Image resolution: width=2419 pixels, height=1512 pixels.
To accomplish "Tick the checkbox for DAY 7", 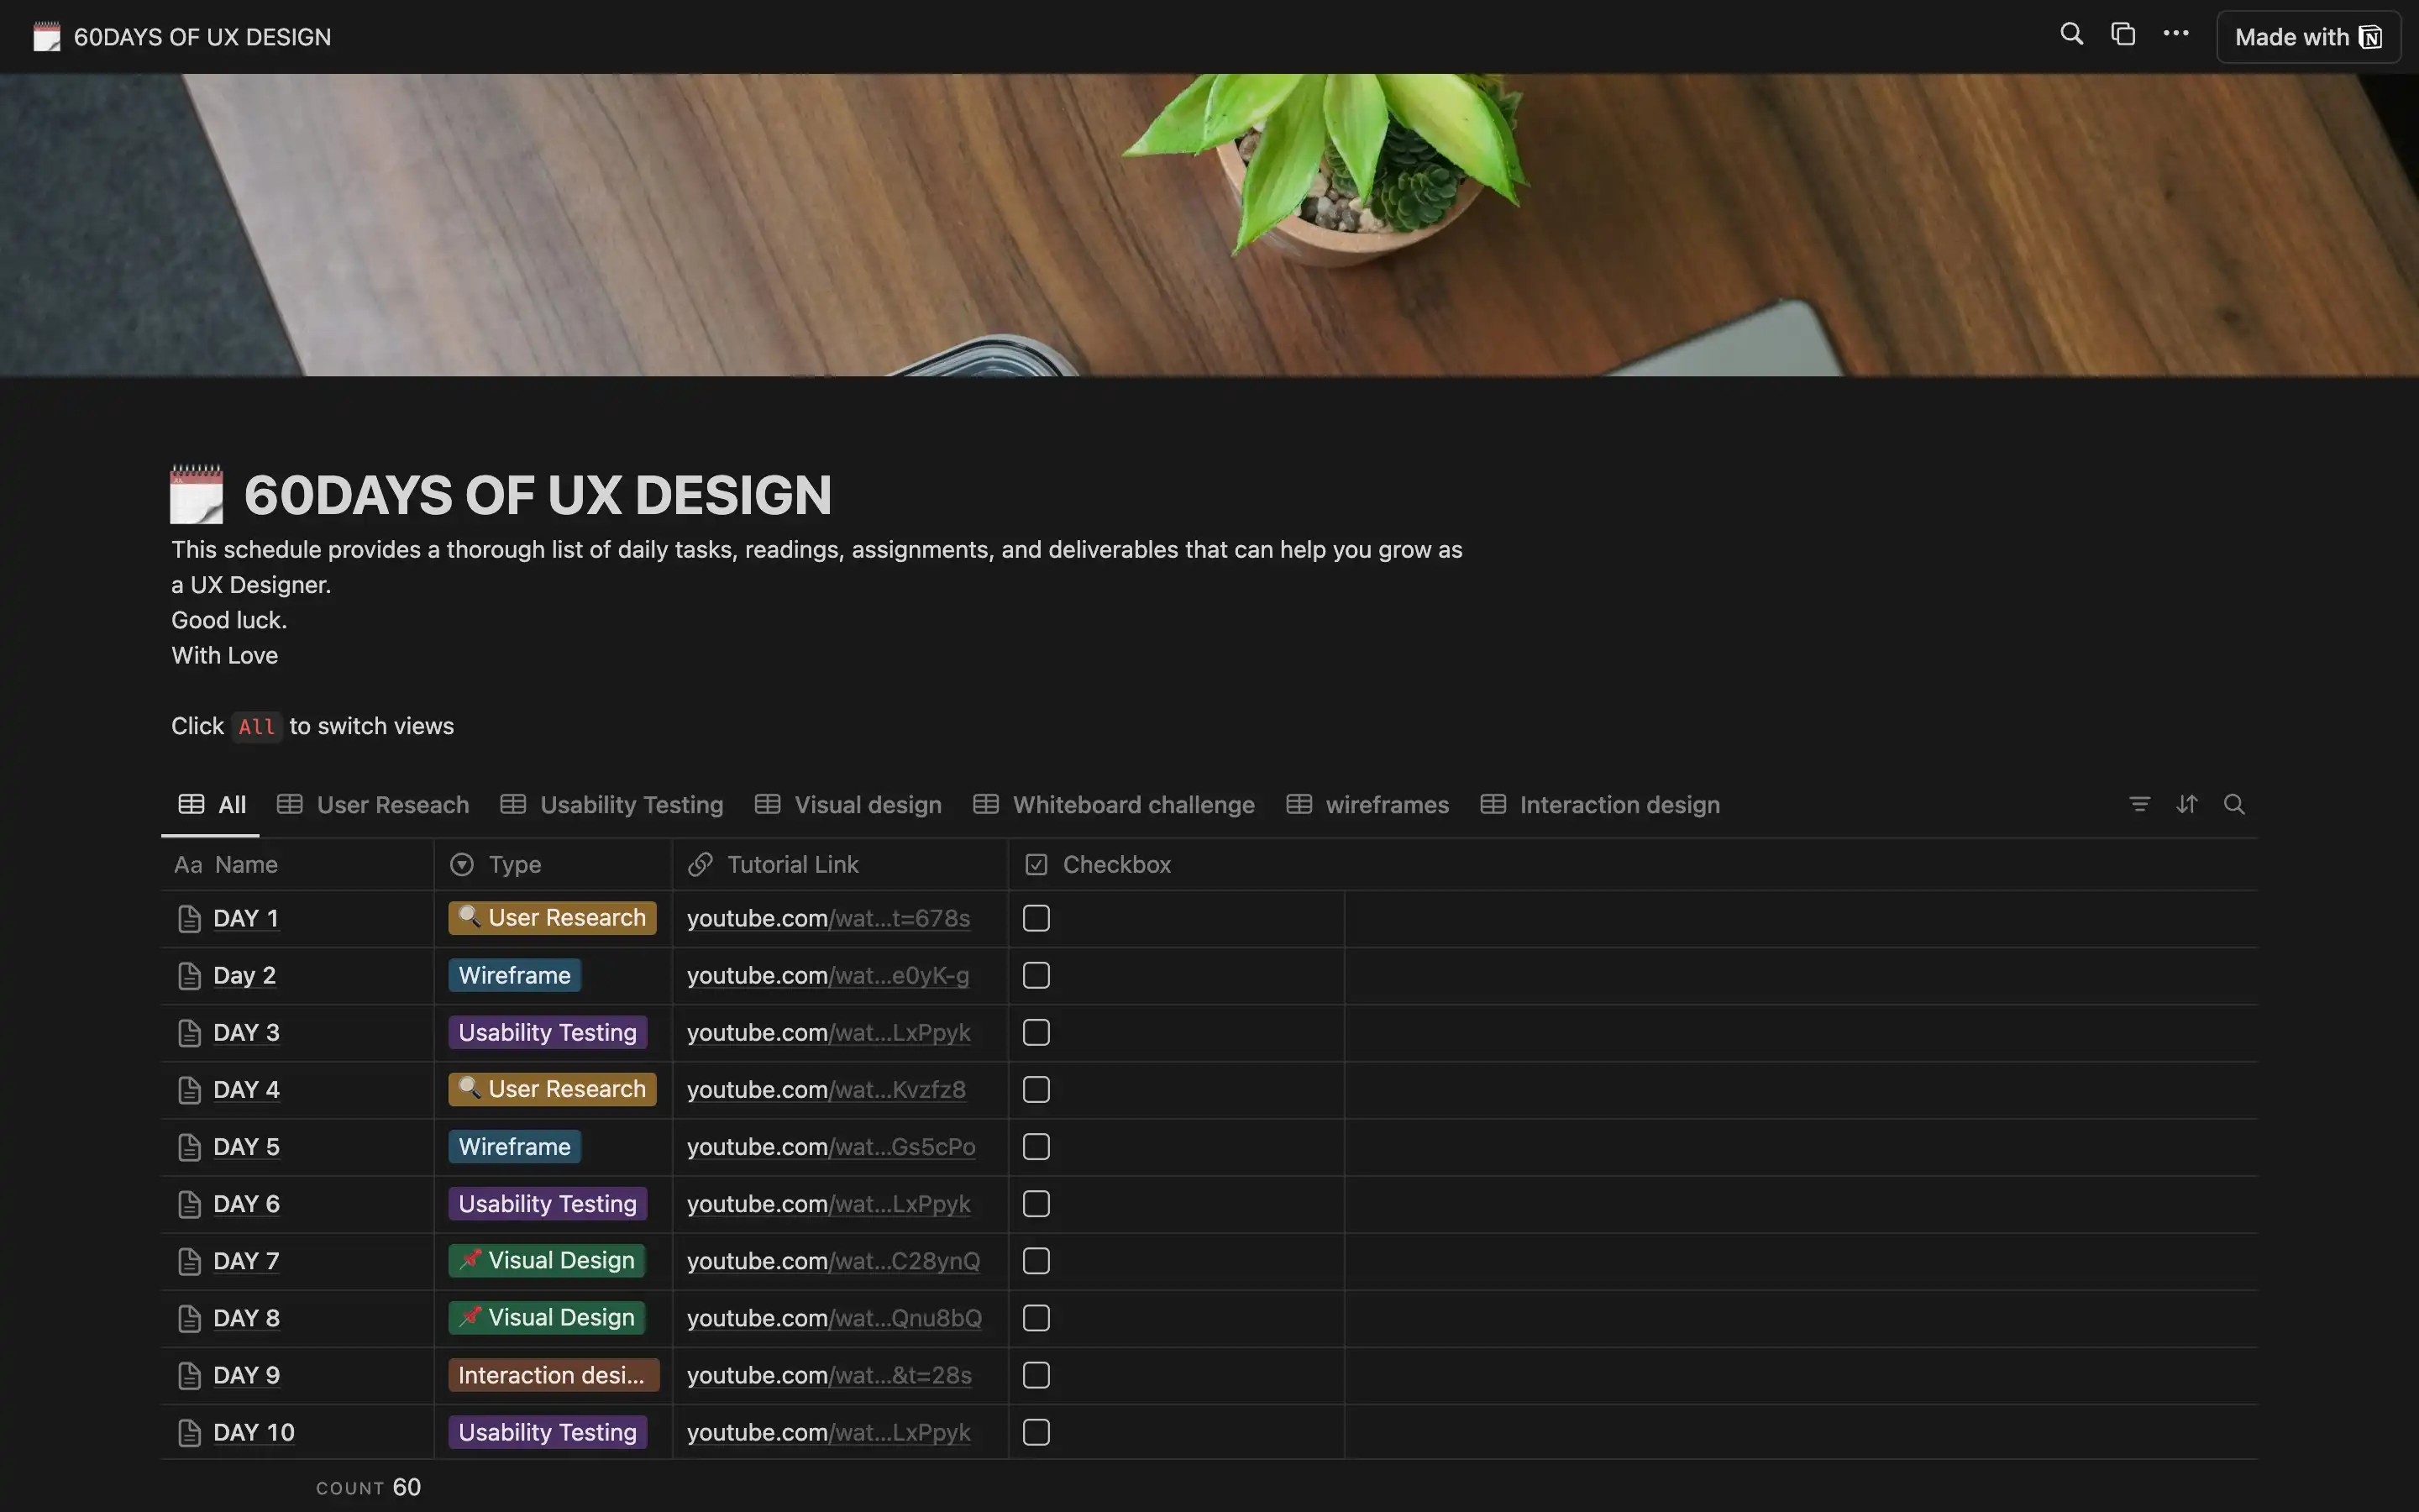I will point(1036,1260).
